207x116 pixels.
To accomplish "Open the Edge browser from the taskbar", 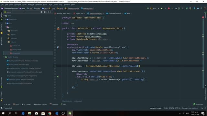I will pos(23,113).
